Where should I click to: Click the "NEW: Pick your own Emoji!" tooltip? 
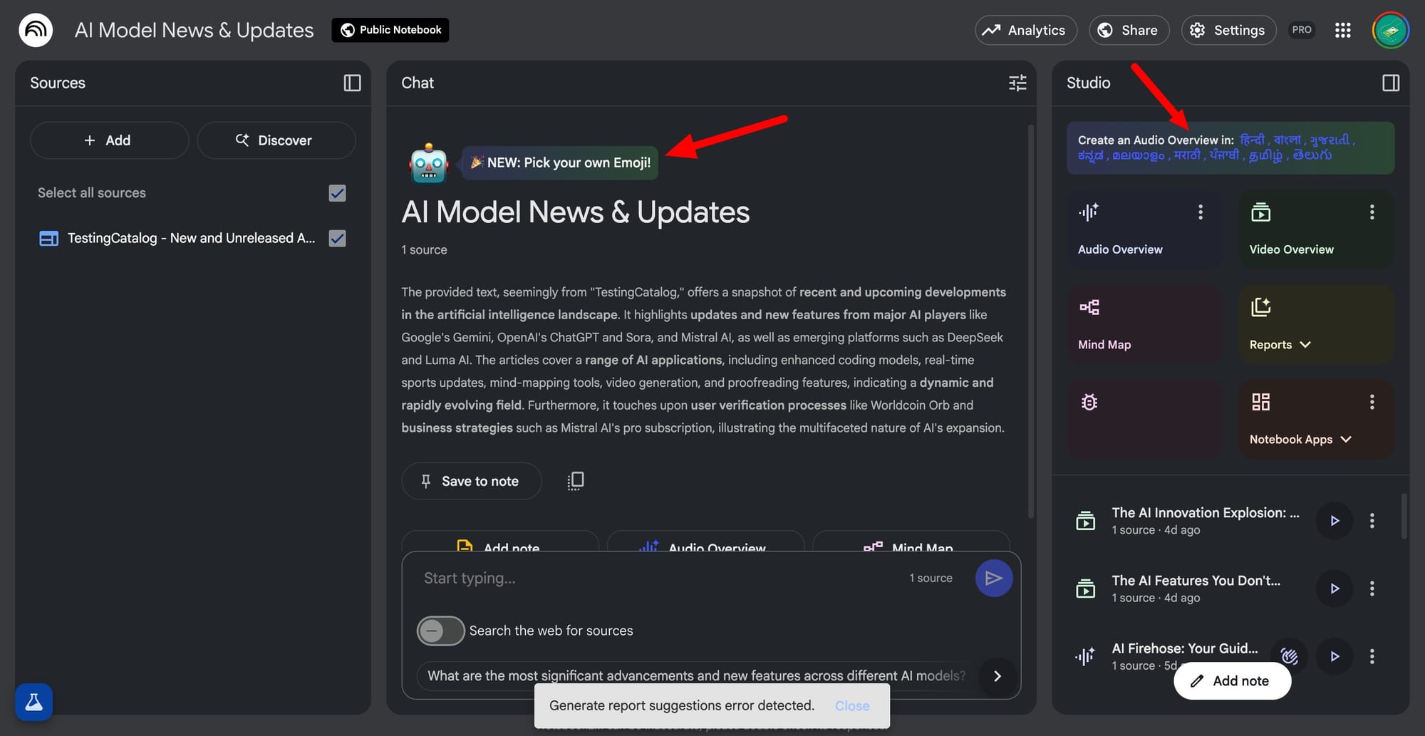(x=560, y=163)
